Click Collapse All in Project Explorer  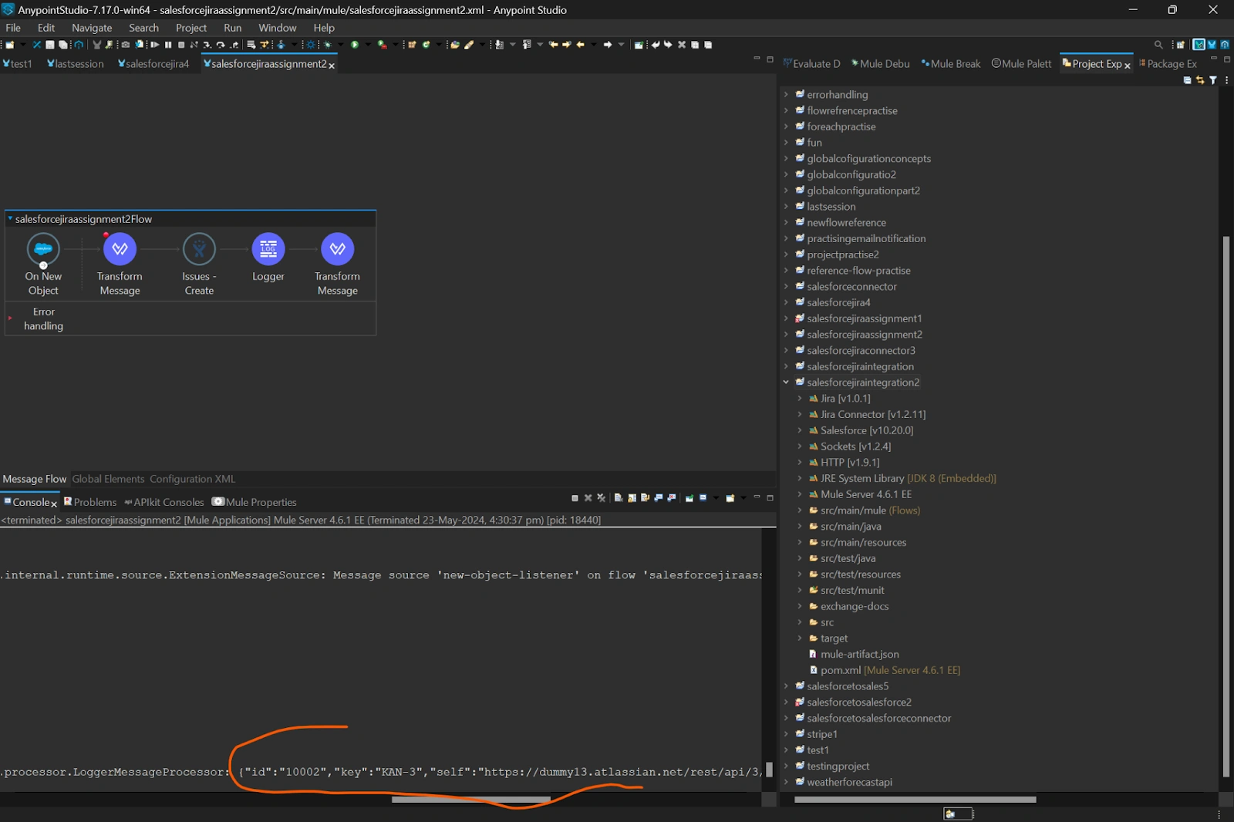[1187, 80]
